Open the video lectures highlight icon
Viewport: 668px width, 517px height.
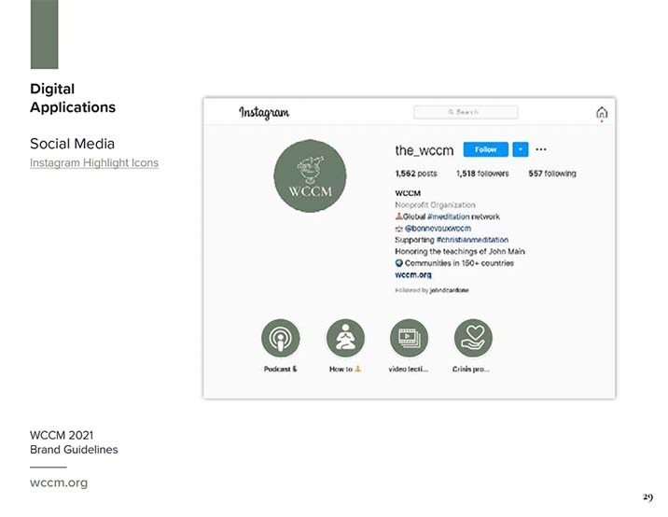[x=409, y=338]
